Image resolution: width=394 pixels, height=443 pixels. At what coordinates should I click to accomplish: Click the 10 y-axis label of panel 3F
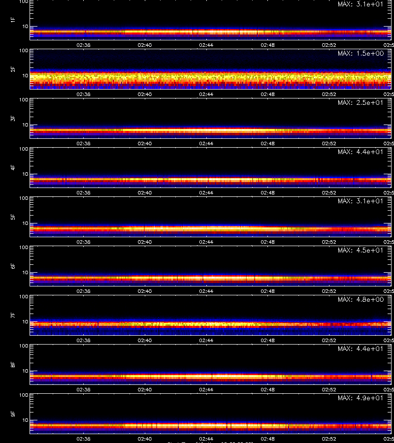click(25, 125)
